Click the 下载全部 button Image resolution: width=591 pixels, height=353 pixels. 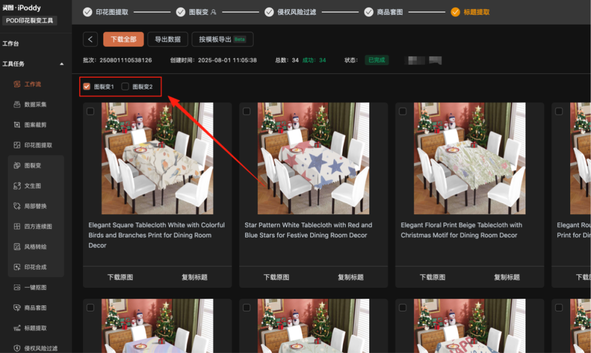point(123,39)
